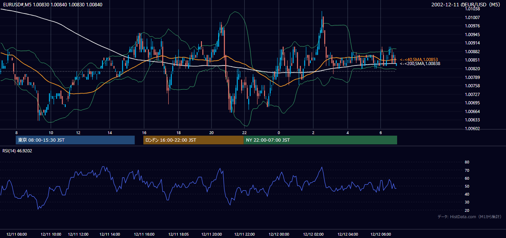The image size is (506, 238).
Task: Select the London 16:00-22:00 JST session bar
Action: [193, 140]
